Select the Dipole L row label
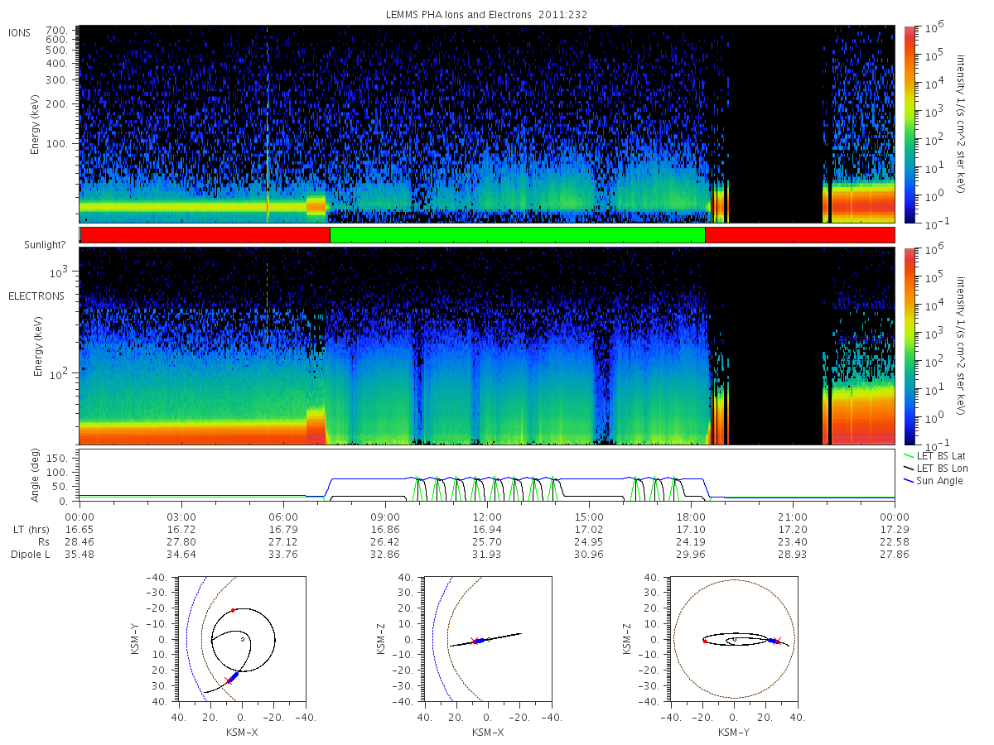Image resolution: width=994 pixels, height=745 pixels. (x=29, y=555)
